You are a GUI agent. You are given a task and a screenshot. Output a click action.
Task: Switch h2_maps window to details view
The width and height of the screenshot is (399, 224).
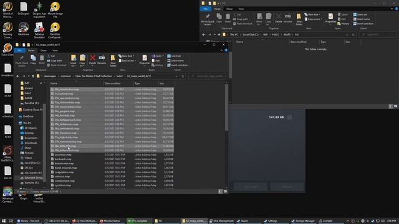pos(220,192)
